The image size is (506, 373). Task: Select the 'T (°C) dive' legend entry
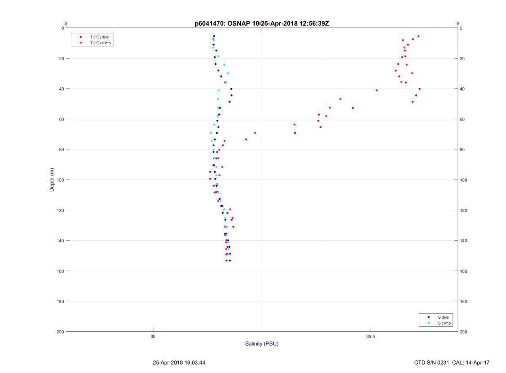[100, 37]
